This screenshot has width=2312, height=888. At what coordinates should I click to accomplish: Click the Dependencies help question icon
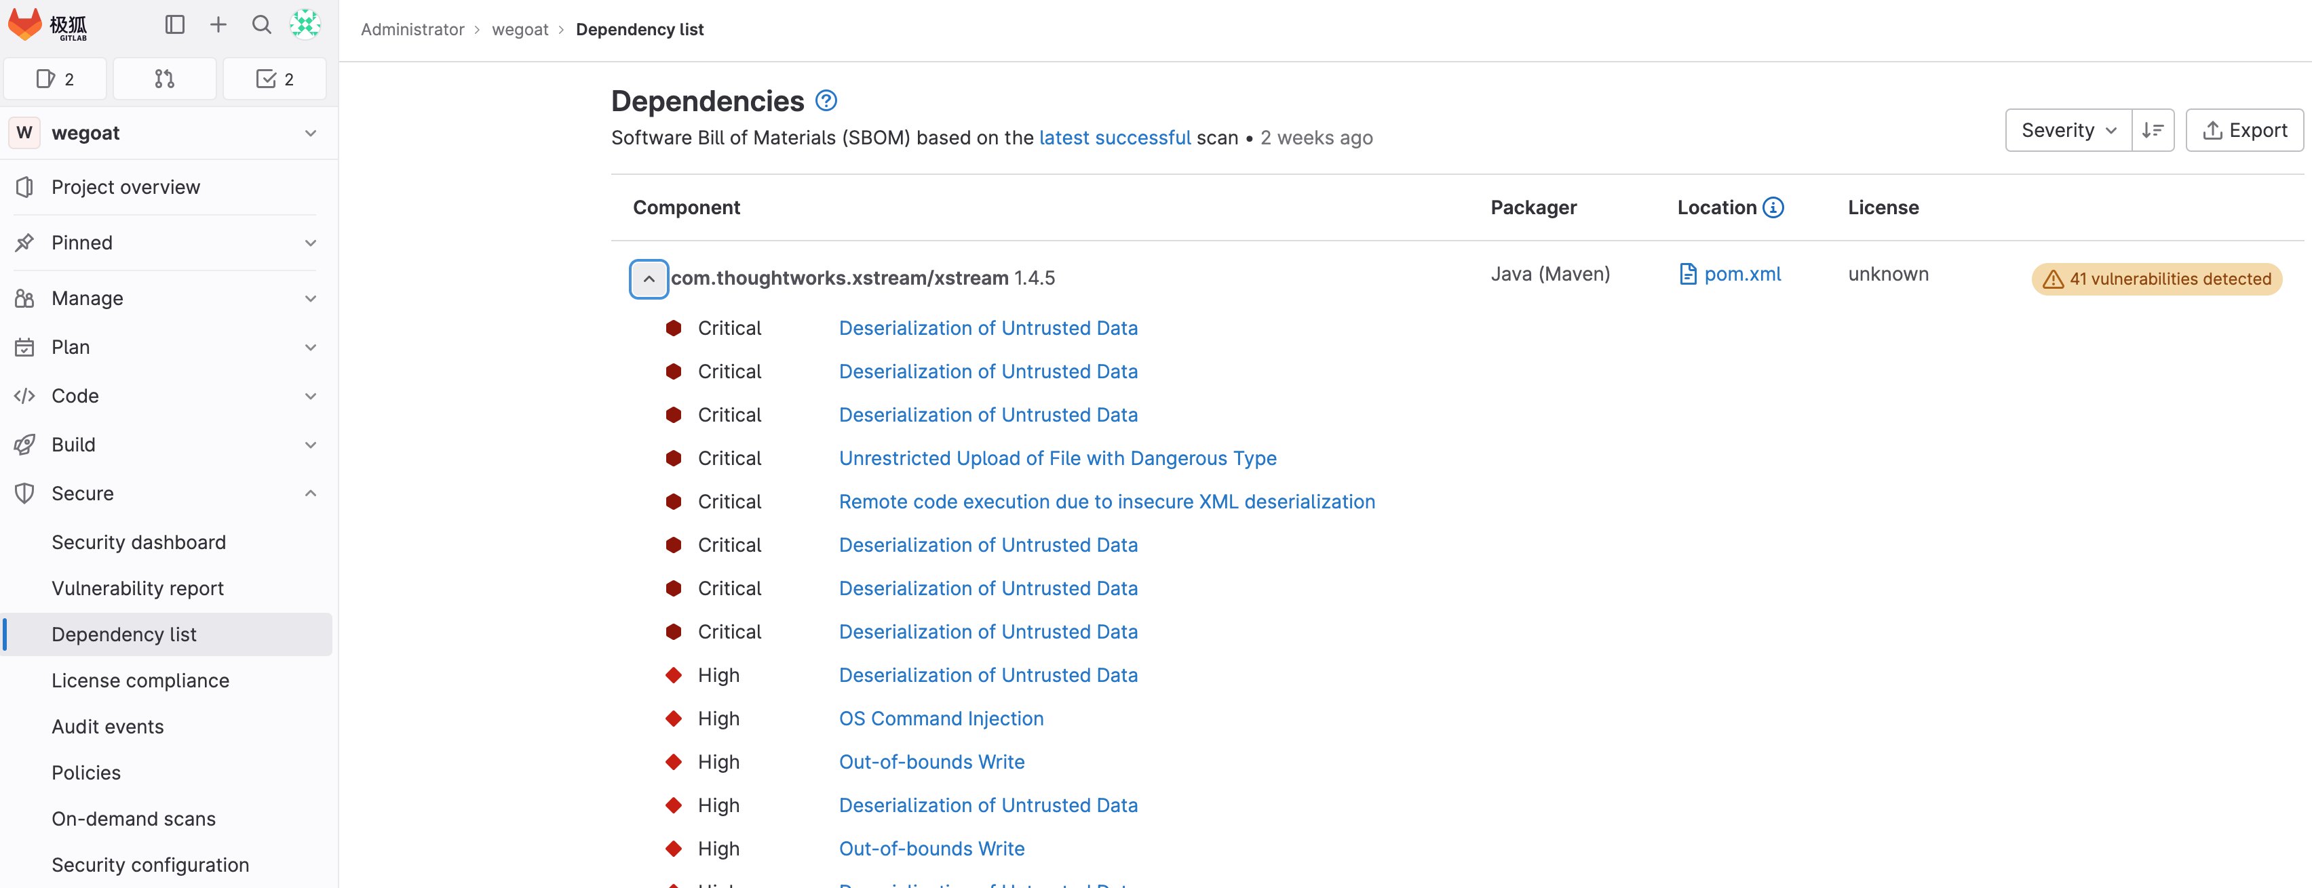pos(826,100)
